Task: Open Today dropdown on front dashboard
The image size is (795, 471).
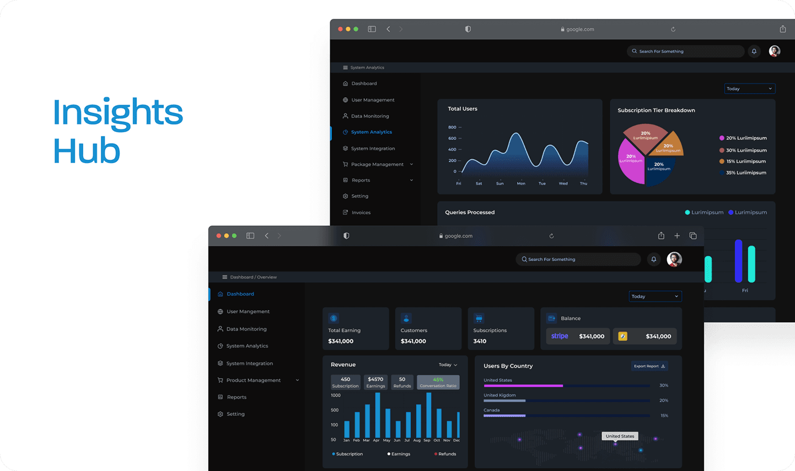Action: tap(655, 296)
